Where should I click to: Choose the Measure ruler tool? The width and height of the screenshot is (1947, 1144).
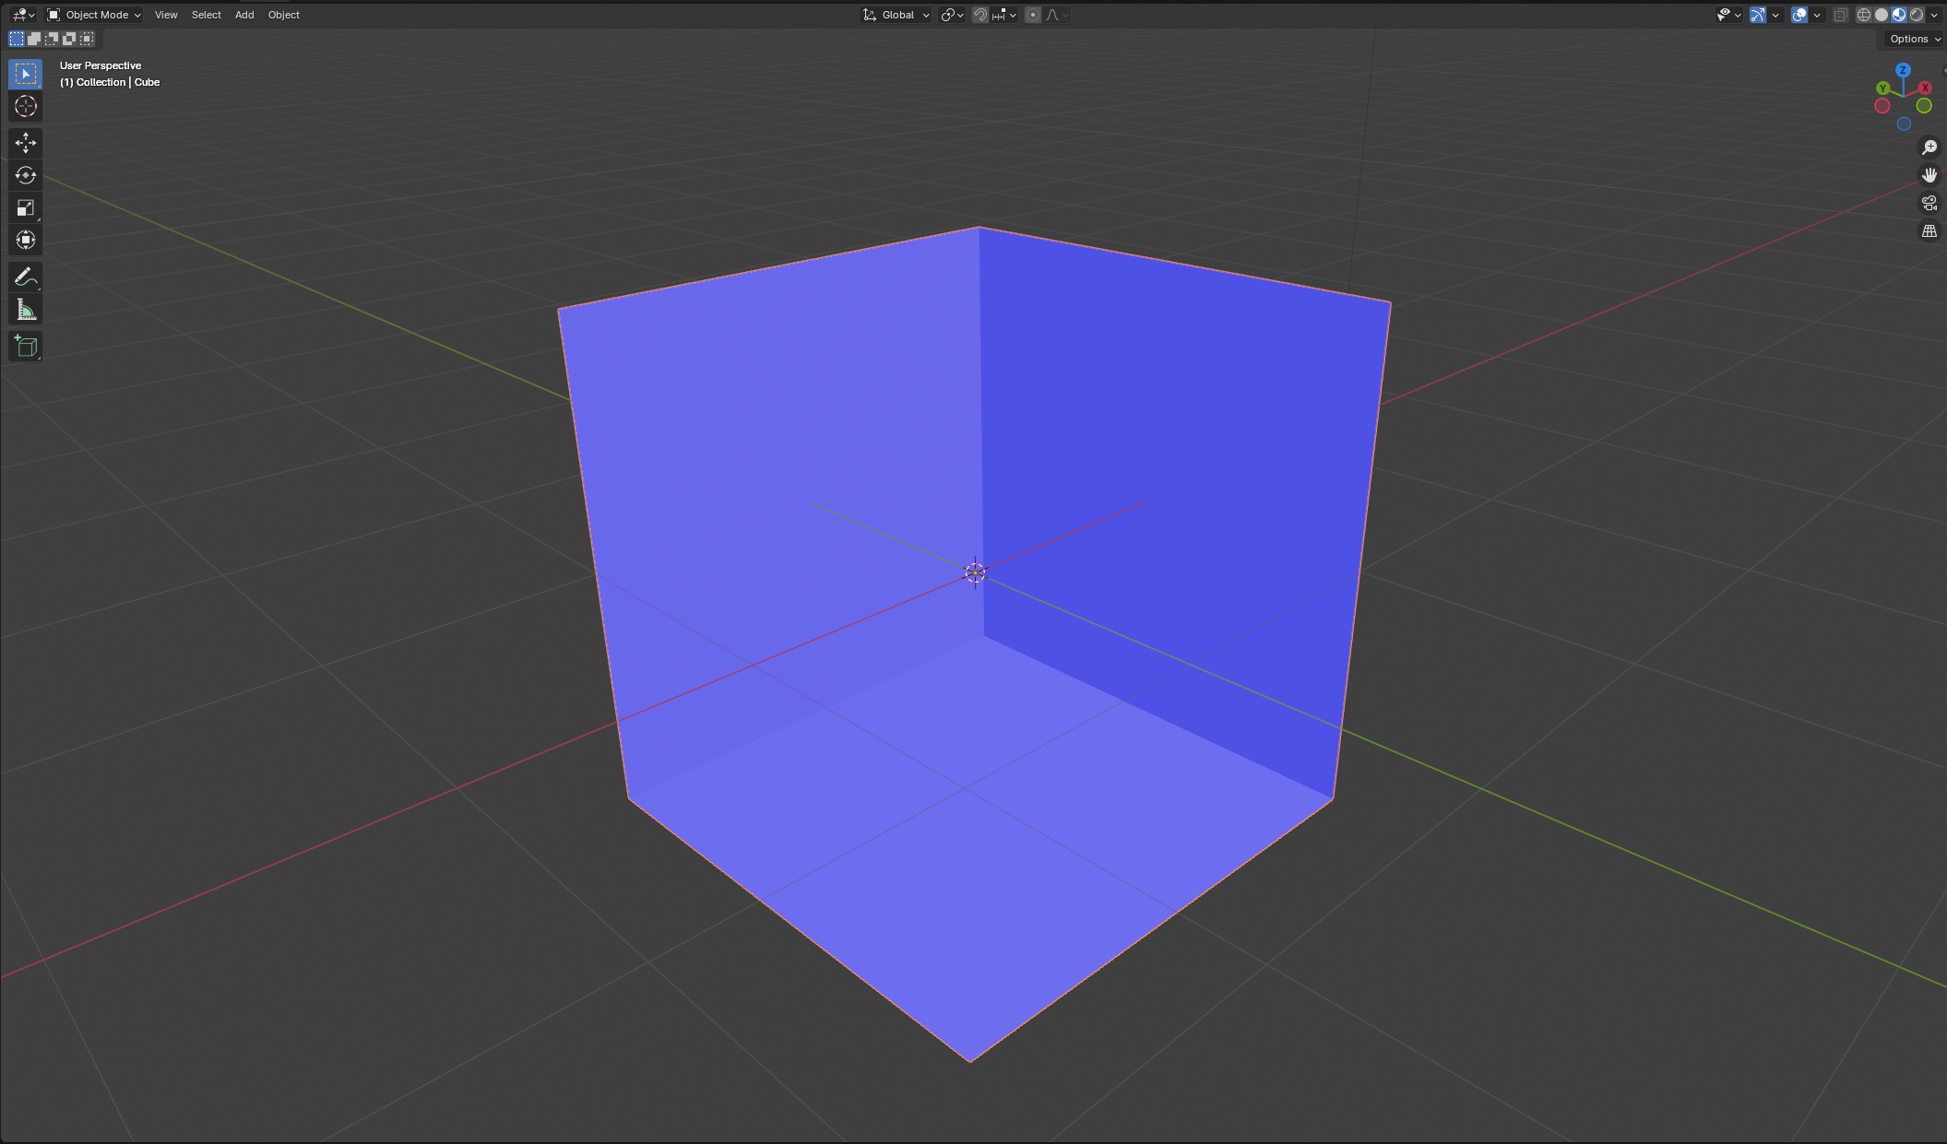[x=25, y=311]
